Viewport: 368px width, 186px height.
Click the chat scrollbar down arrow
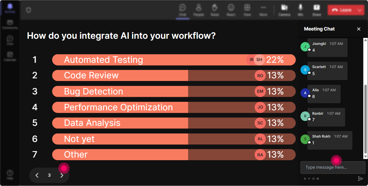366,157
